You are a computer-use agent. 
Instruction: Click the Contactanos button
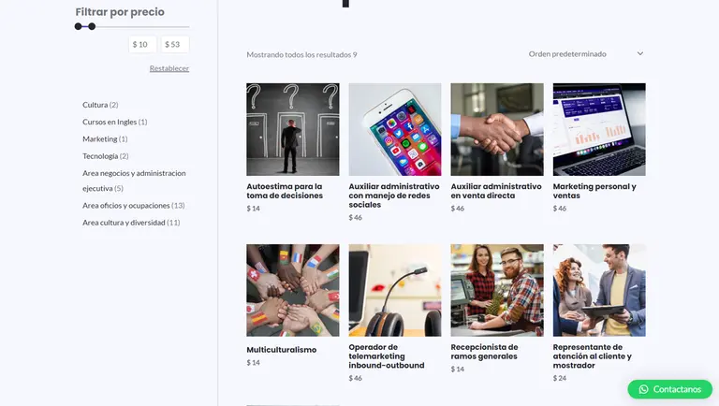(x=668, y=389)
